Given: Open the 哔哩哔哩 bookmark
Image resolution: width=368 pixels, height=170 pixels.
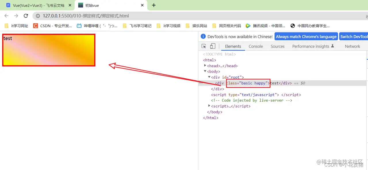Looking at the screenshot, I should point(97,26).
